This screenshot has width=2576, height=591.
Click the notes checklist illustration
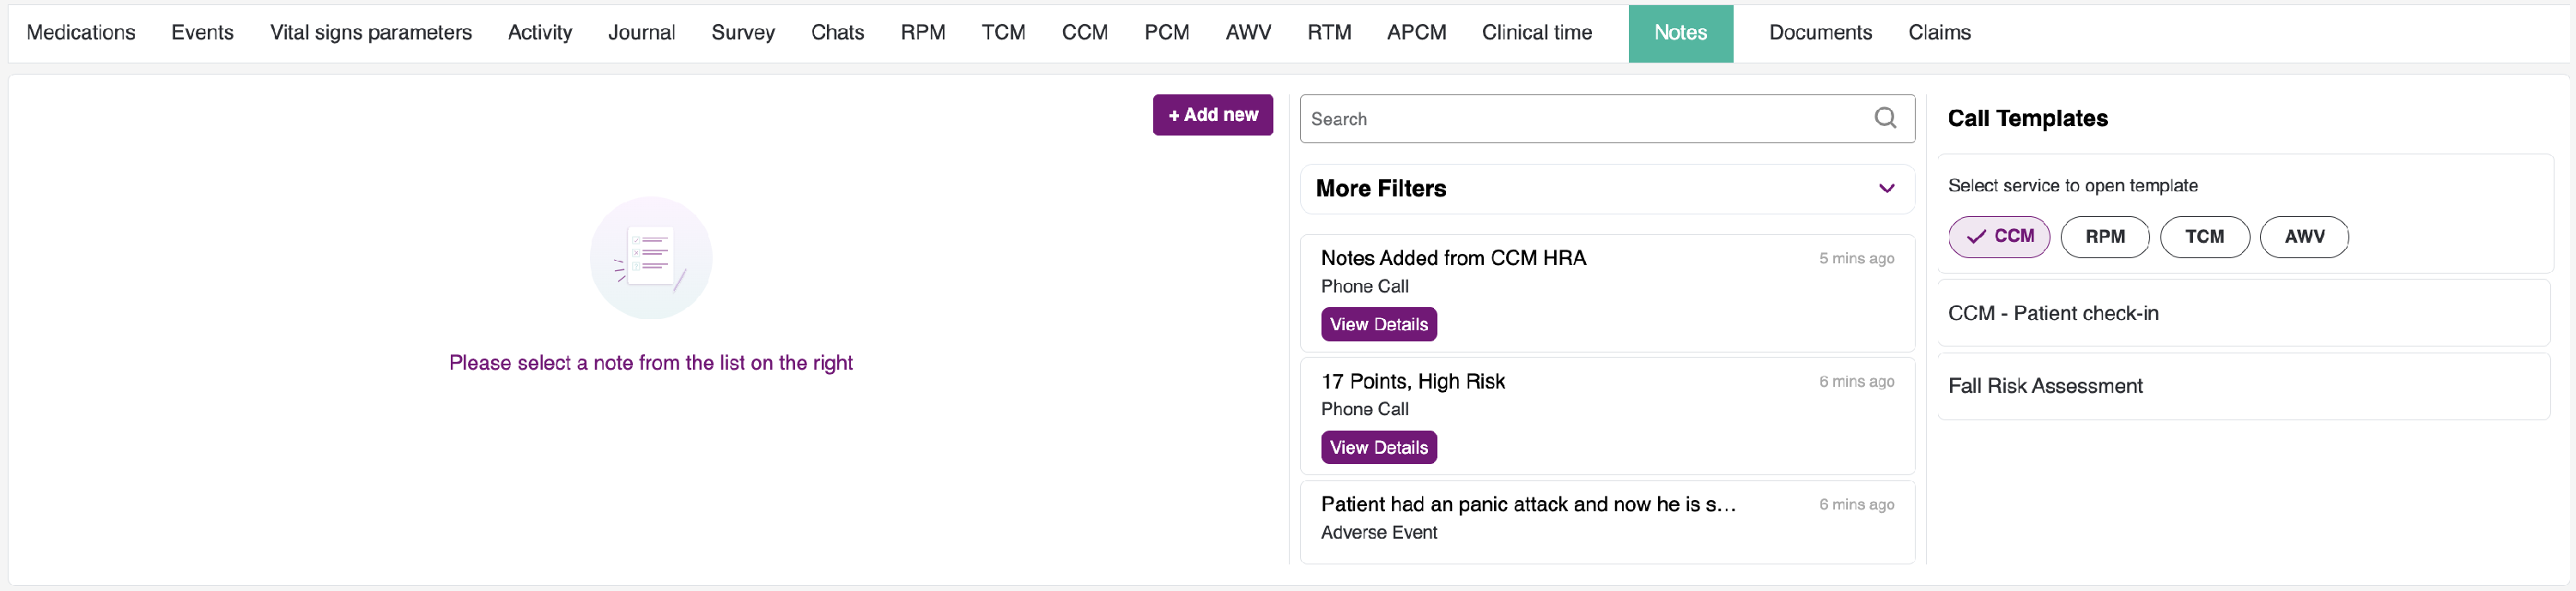point(650,257)
